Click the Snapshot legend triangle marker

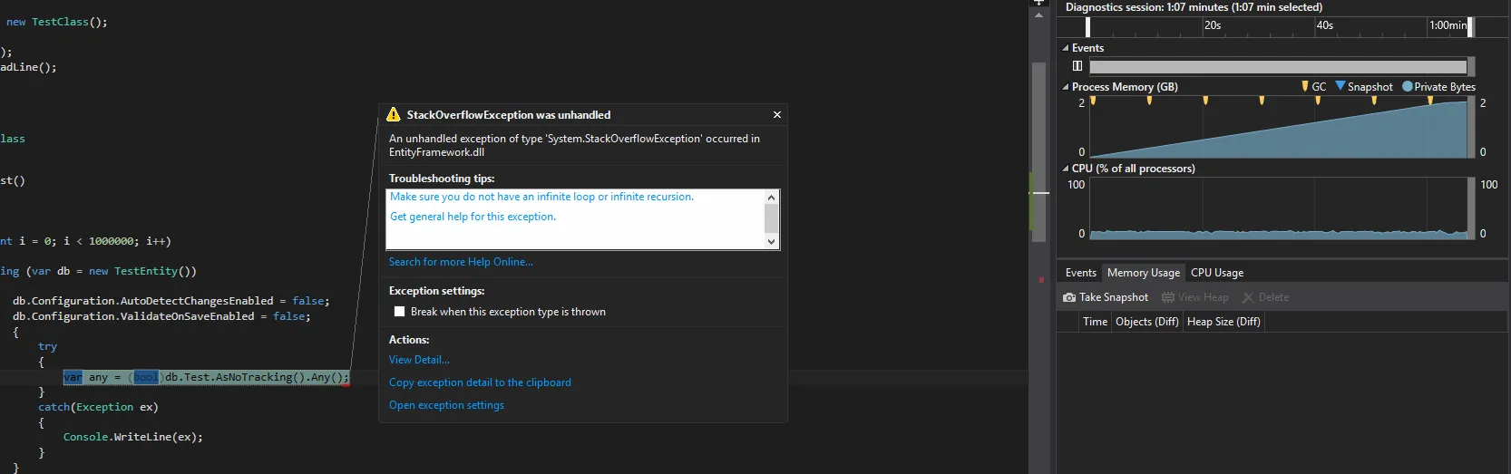(1340, 86)
